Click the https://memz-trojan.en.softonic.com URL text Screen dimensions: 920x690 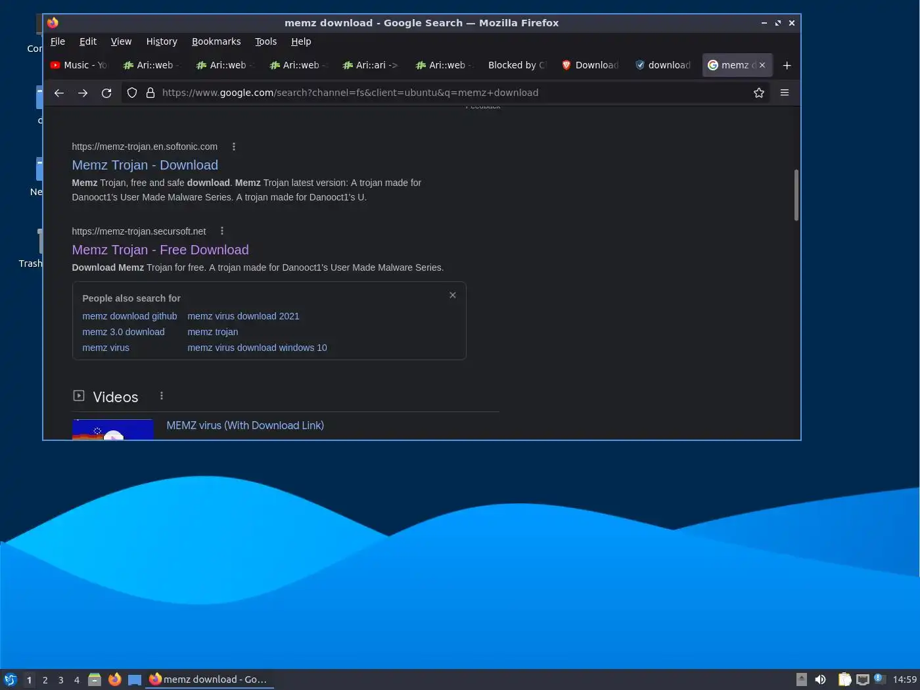[x=145, y=147]
